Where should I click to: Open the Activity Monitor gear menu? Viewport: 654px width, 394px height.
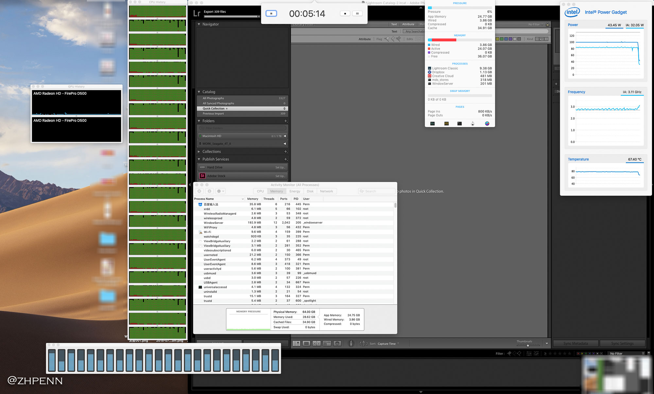tap(221, 191)
